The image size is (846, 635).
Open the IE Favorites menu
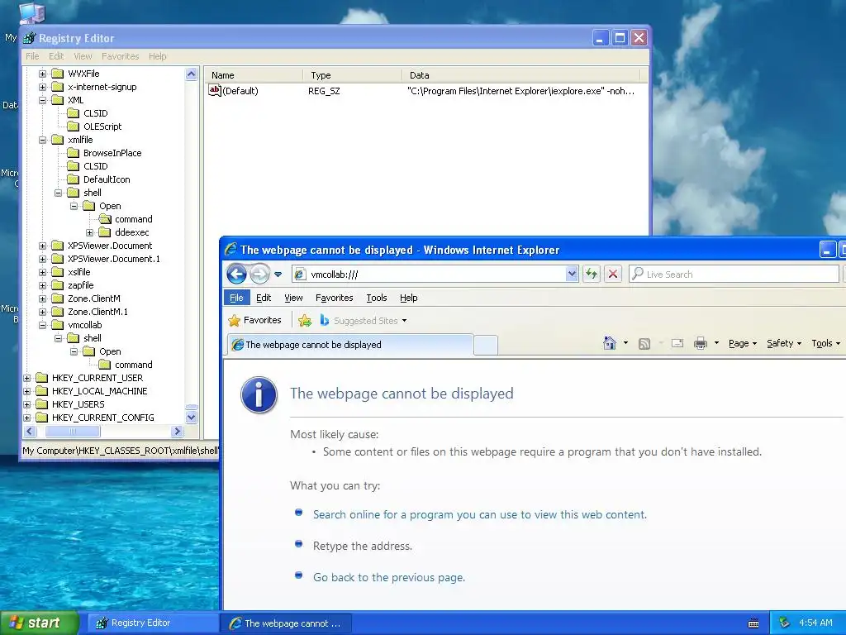pyautogui.click(x=334, y=298)
